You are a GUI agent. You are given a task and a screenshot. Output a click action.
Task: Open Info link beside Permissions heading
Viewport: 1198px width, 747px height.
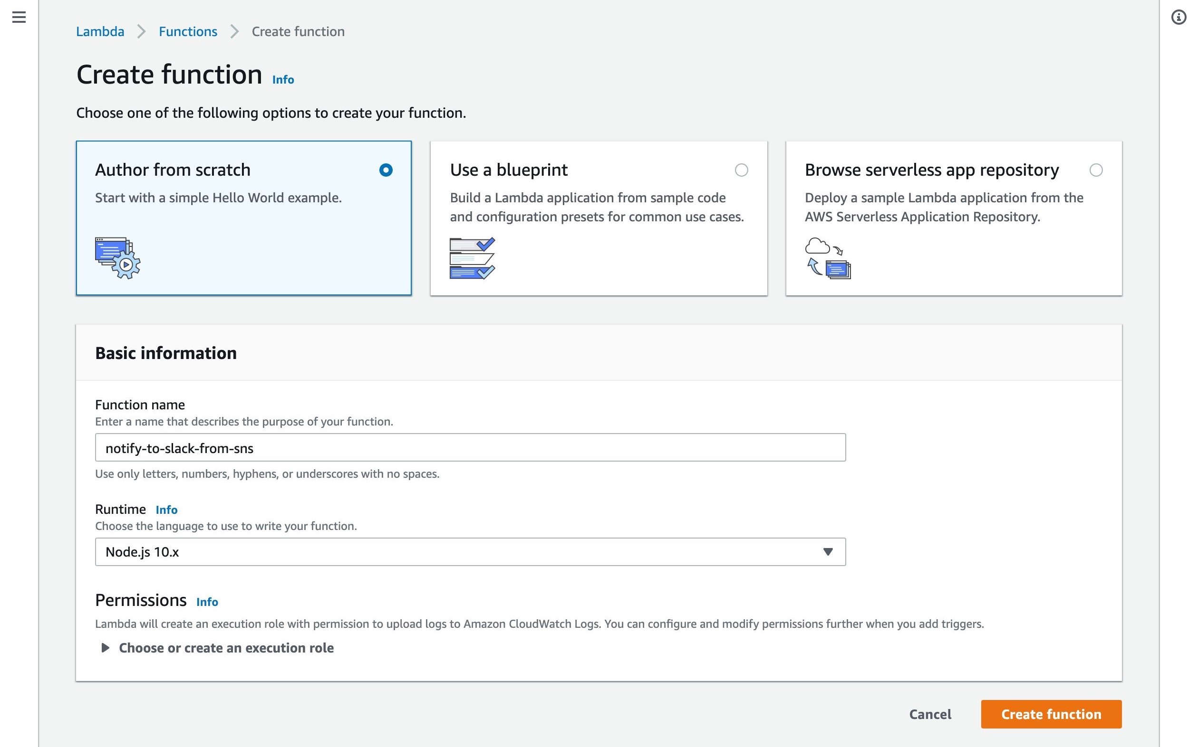(x=207, y=602)
